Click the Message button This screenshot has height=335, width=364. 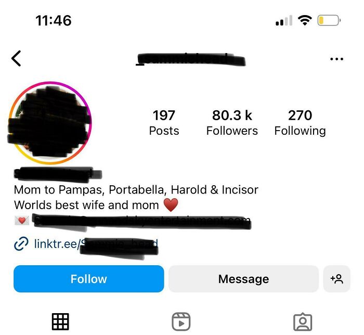click(x=243, y=279)
